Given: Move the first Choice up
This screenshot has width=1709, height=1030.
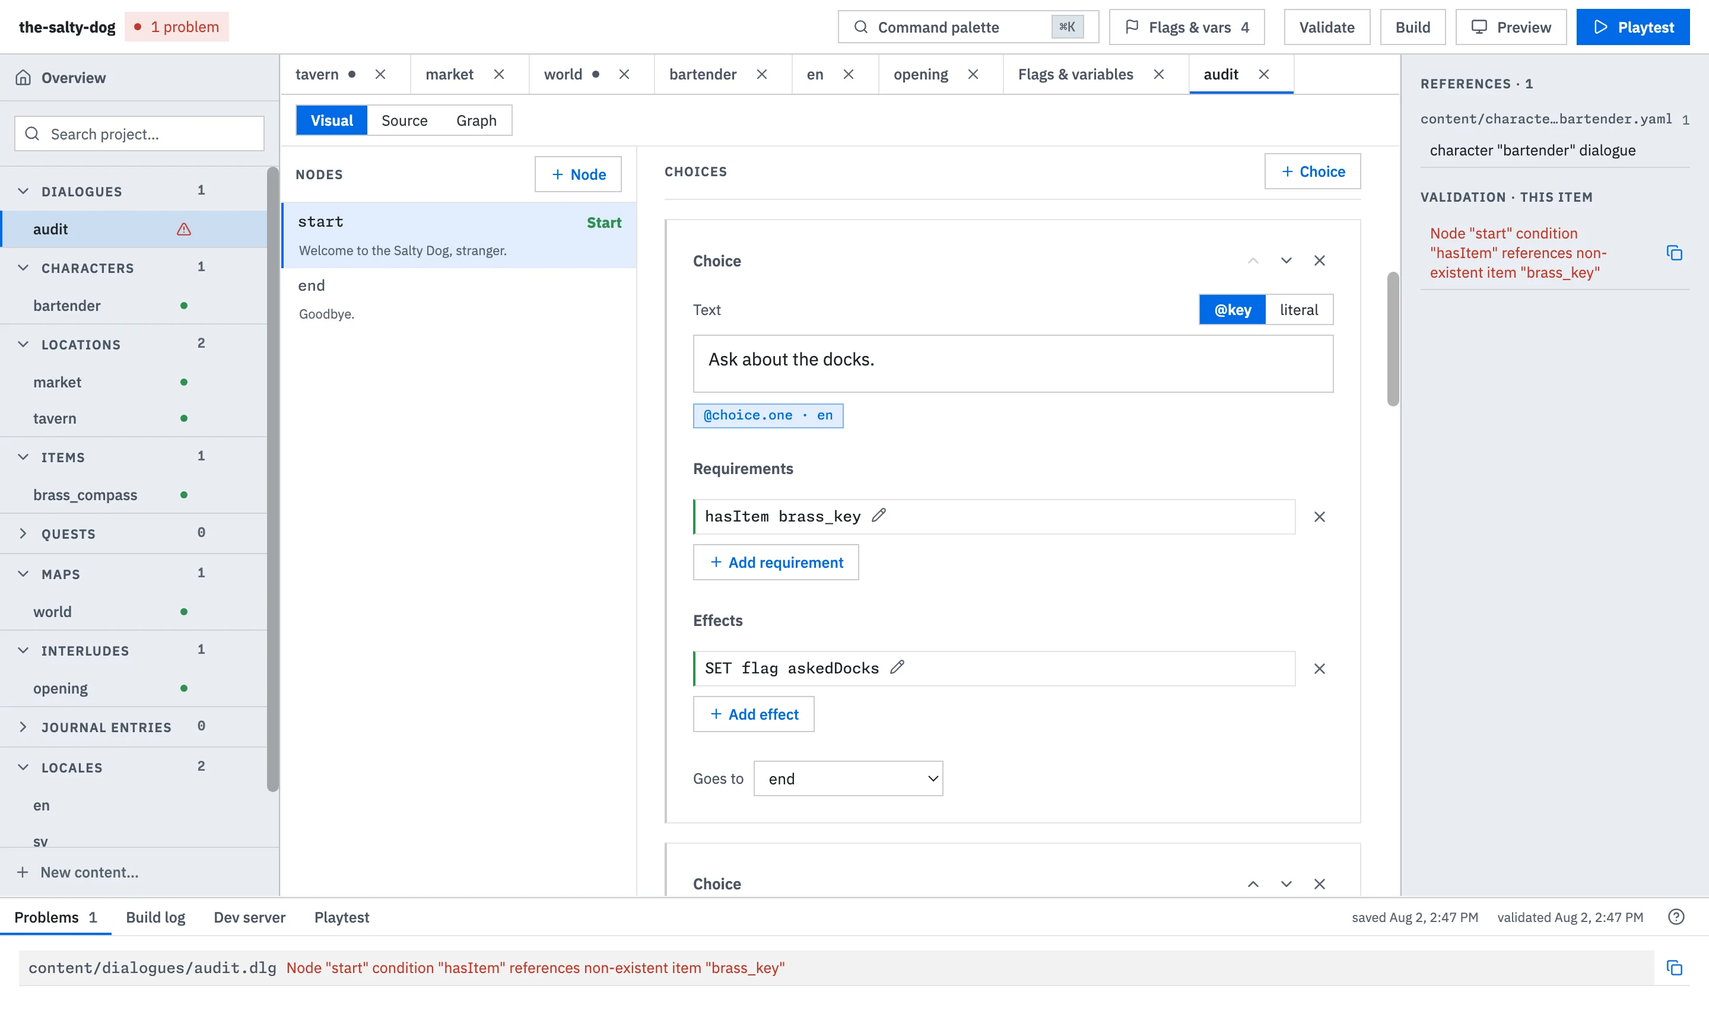Looking at the screenshot, I should pos(1253,261).
